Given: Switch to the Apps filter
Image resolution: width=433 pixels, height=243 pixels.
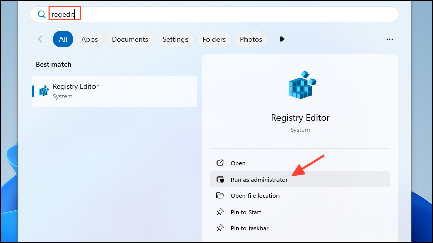Looking at the screenshot, I should pyautogui.click(x=89, y=39).
